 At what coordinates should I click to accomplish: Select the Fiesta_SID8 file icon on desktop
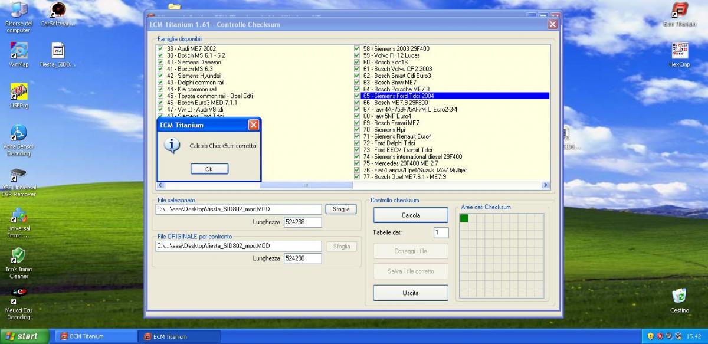[x=57, y=54]
